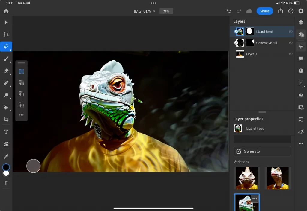Select the first variation thumbnail
The height and width of the screenshot is (211, 307).
pyautogui.click(x=246, y=178)
